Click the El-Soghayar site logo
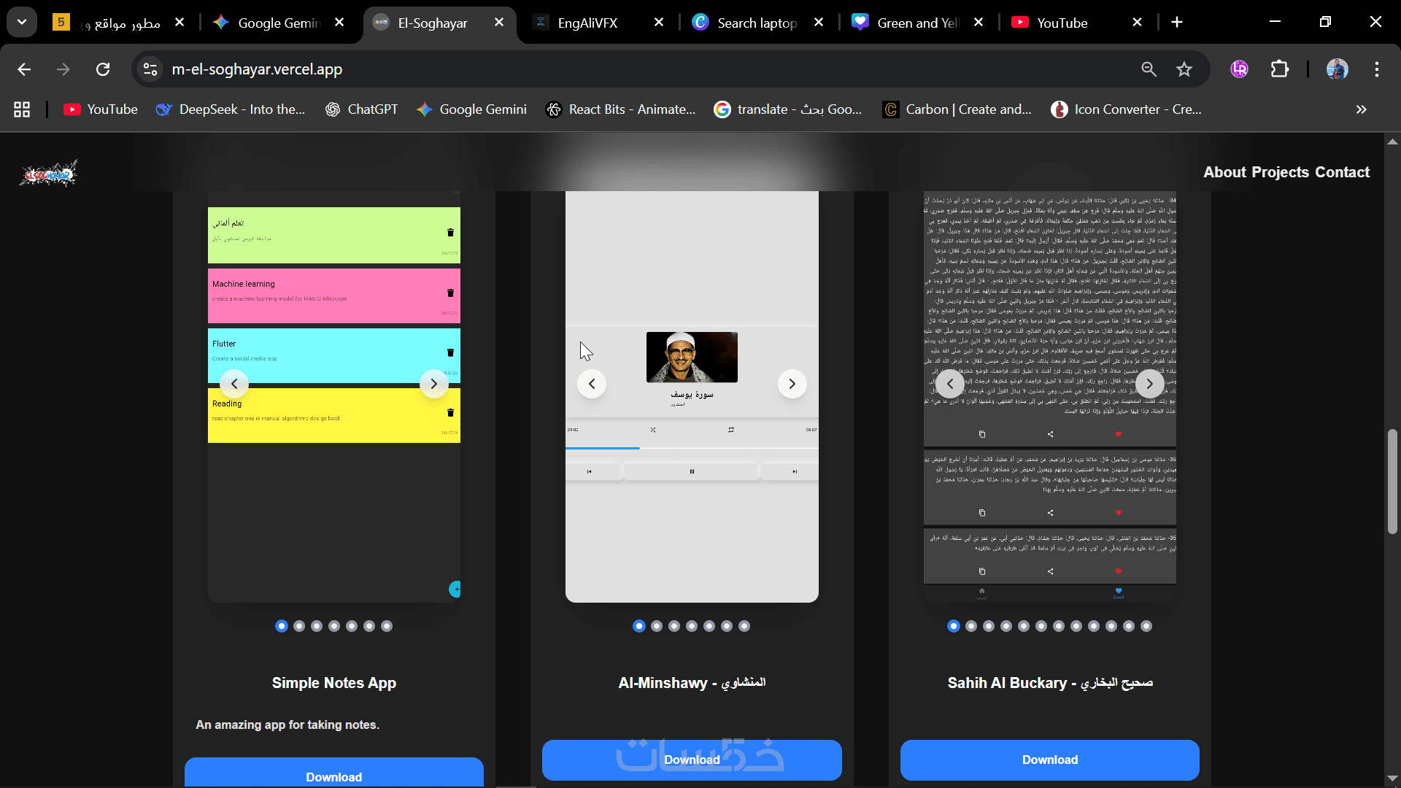Image resolution: width=1401 pixels, height=788 pixels. [48, 174]
